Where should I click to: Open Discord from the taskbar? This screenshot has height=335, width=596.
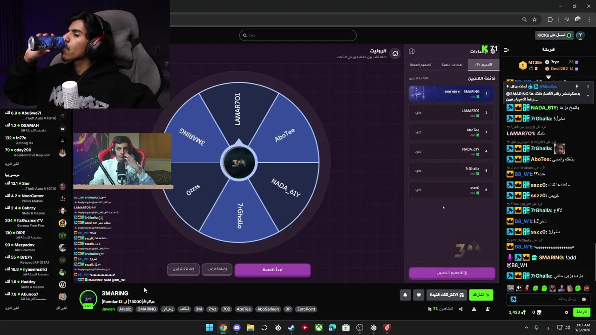(237, 328)
